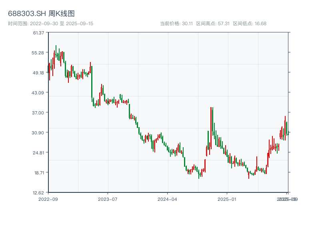Select the 时间范围 date range text
Image resolution: width=320 pixels, height=240 pixels.
pyautogui.click(x=51, y=24)
